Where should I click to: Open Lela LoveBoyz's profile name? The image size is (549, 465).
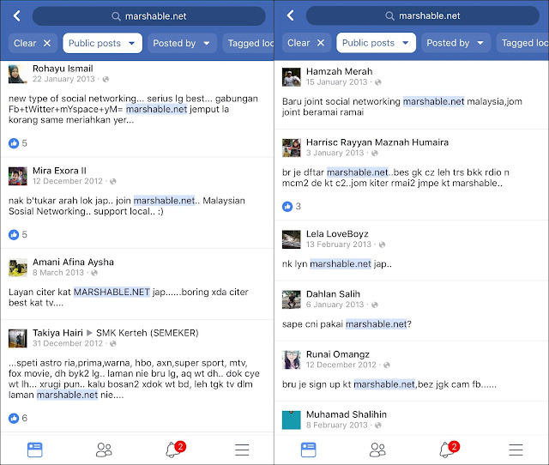pyautogui.click(x=337, y=233)
